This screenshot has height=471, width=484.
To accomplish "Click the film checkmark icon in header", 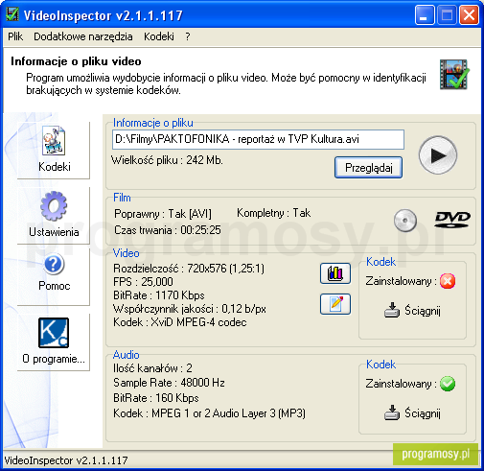I will 454,75.
